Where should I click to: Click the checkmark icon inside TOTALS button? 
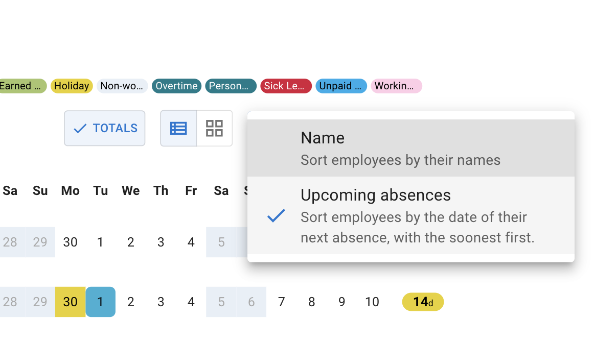coord(79,129)
